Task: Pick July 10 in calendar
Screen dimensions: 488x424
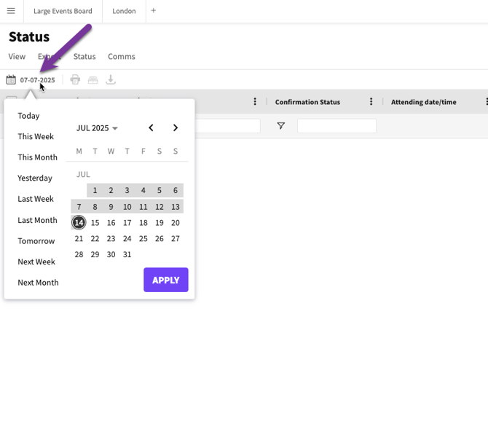Action: pyautogui.click(x=127, y=207)
